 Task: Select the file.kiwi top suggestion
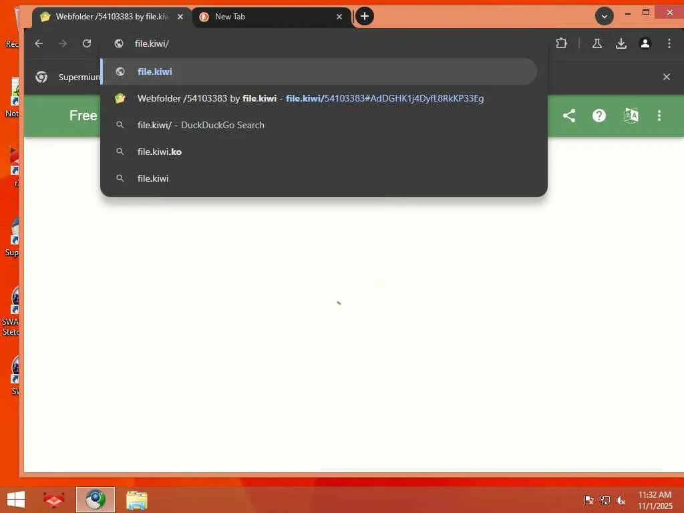click(x=319, y=71)
